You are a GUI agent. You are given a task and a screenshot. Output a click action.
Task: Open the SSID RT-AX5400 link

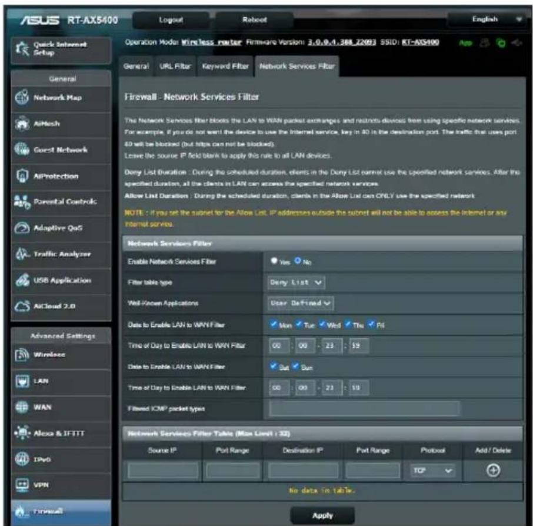pyautogui.click(x=421, y=42)
